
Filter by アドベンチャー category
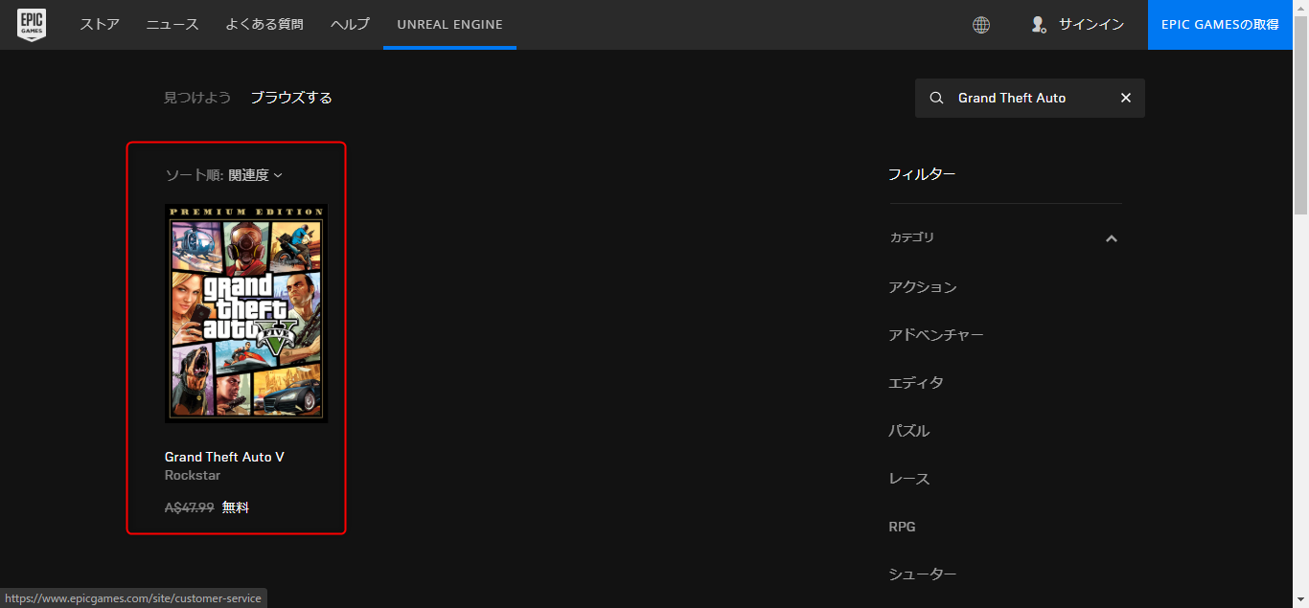(x=936, y=335)
